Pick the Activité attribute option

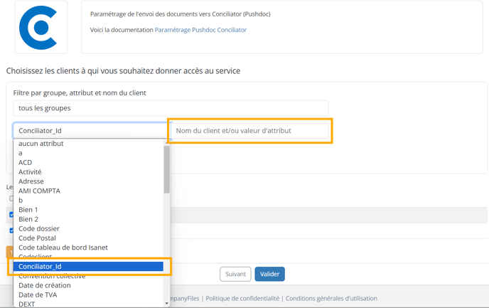(x=88, y=172)
